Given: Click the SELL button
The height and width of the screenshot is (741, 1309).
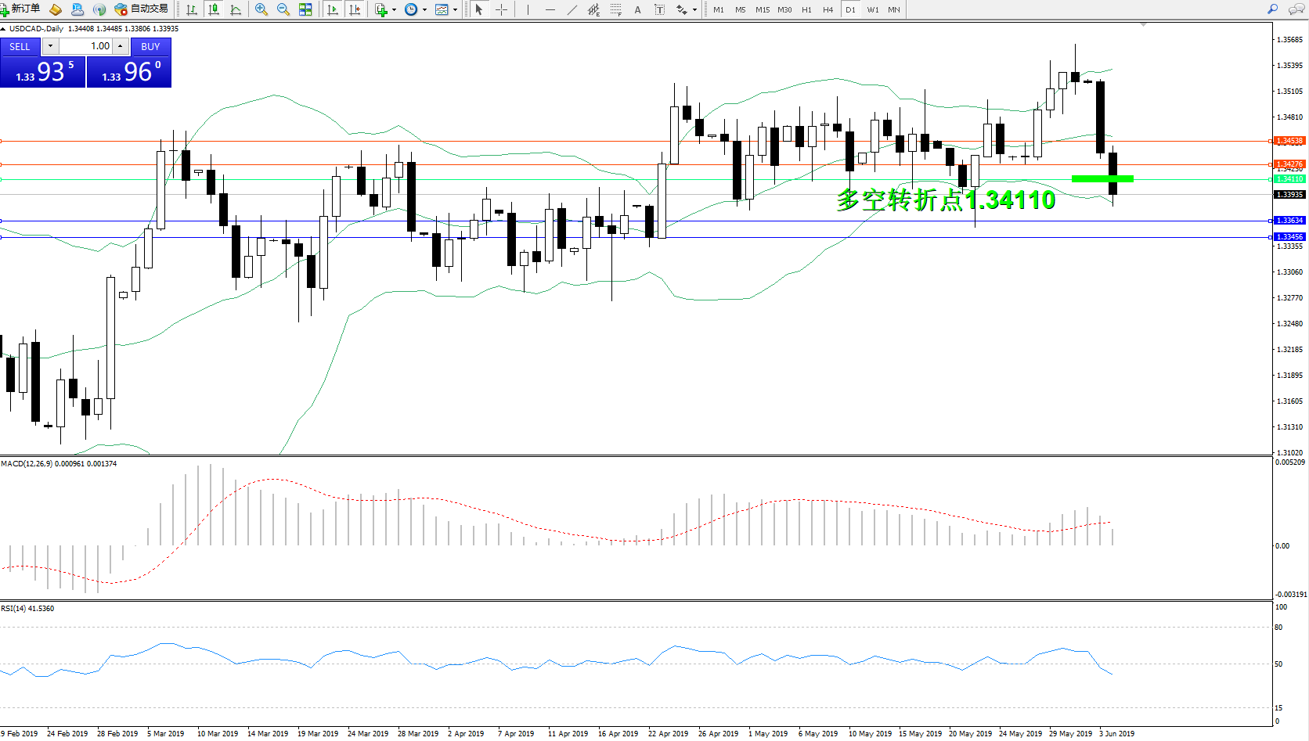Looking at the screenshot, I should pos(20,46).
